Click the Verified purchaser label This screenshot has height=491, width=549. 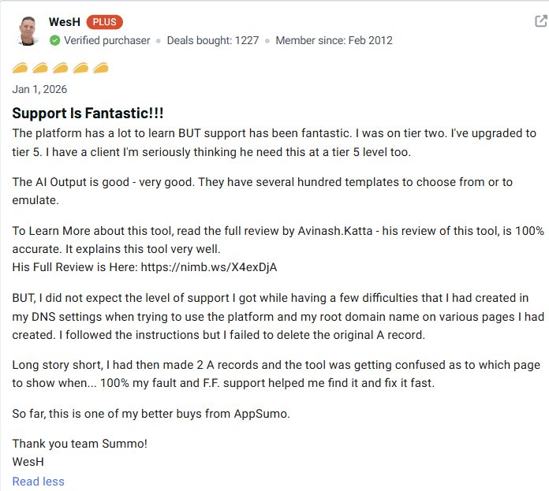point(106,40)
